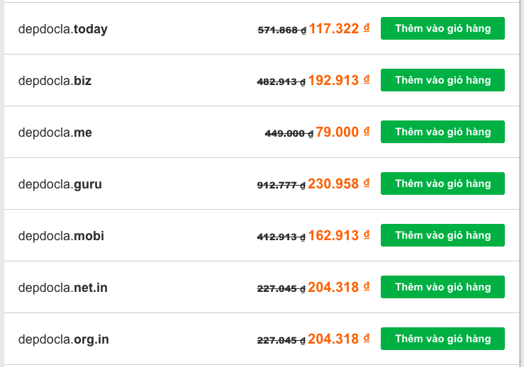Select the depdocla.me domain name
Screen dimensions: 524x367
55,132
